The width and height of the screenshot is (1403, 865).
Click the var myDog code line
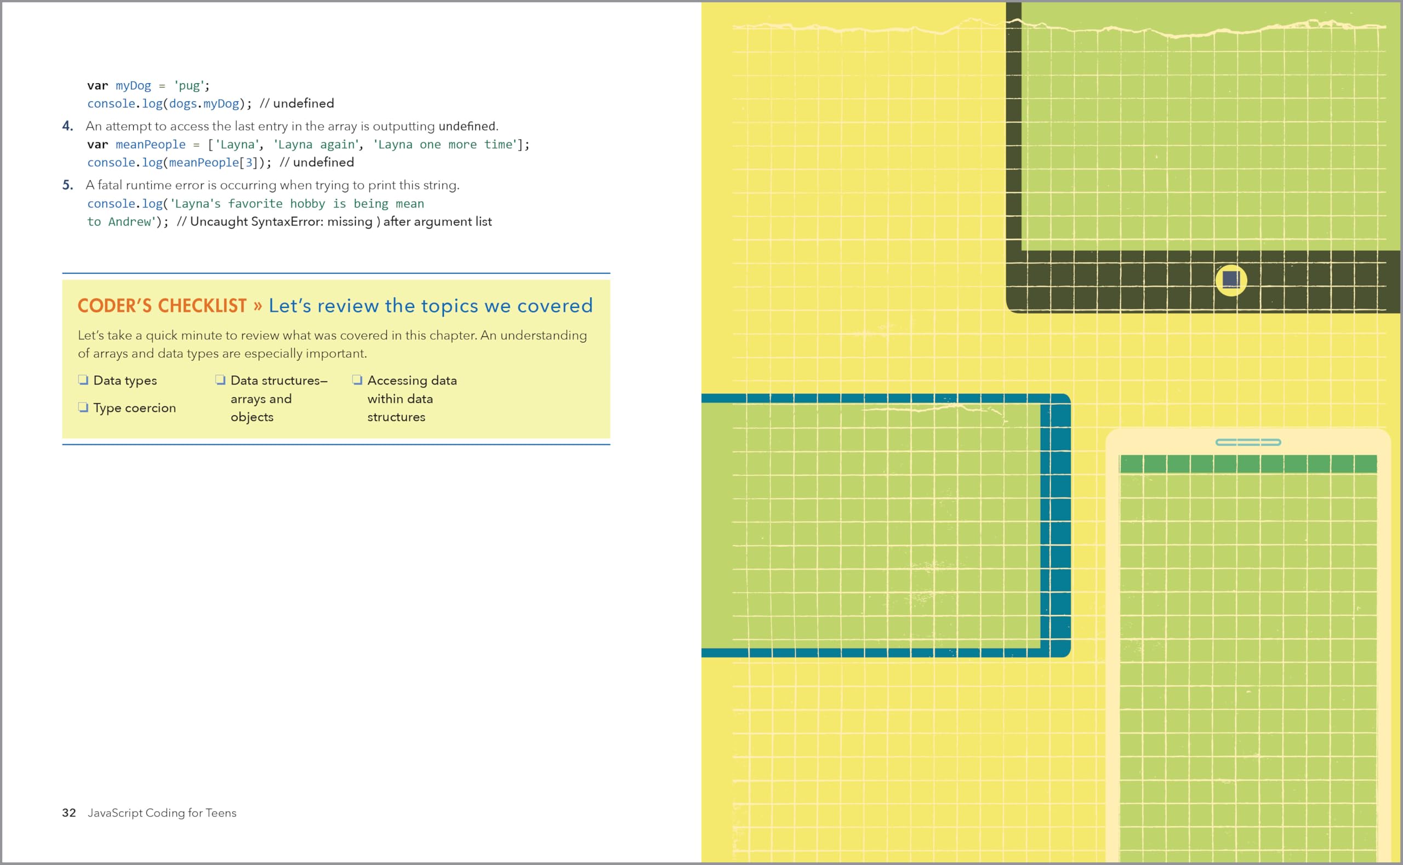click(x=148, y=86)
